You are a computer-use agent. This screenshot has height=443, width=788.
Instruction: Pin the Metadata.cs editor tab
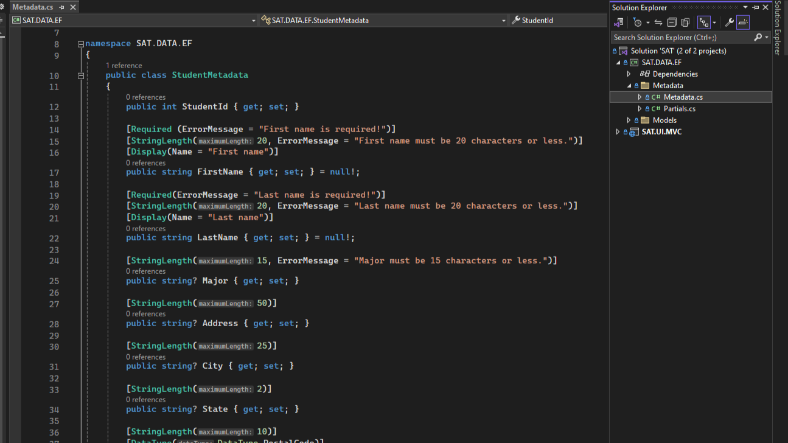[62, 7]
